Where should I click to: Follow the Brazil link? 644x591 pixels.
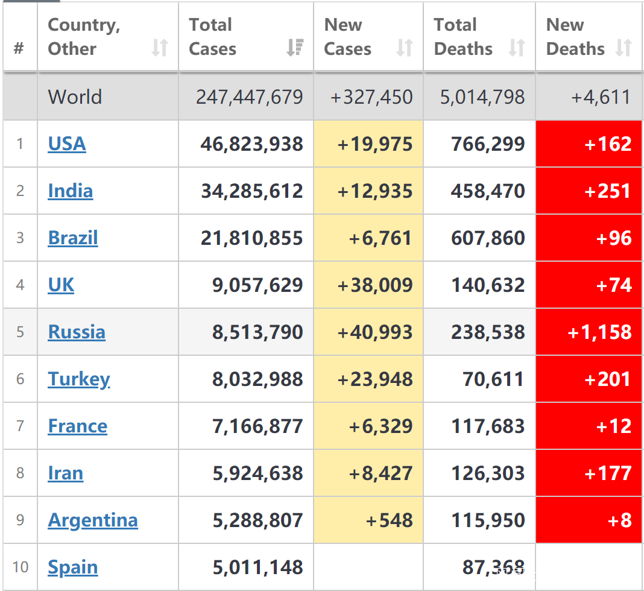coord(73,238)
